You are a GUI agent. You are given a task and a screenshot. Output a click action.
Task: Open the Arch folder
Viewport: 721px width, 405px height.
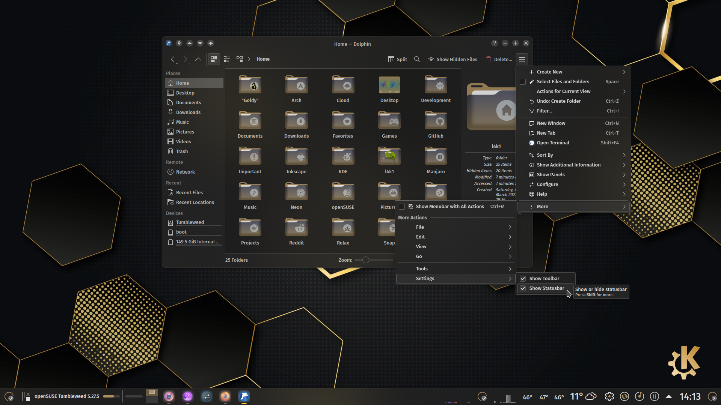(297, 89)
